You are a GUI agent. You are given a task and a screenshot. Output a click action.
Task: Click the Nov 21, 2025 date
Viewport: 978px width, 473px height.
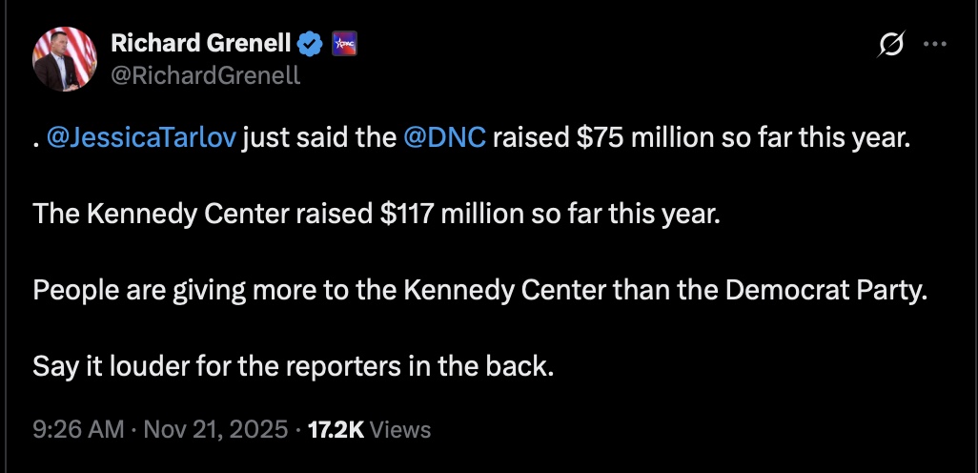pyautogui.click(x=215, y=429)
